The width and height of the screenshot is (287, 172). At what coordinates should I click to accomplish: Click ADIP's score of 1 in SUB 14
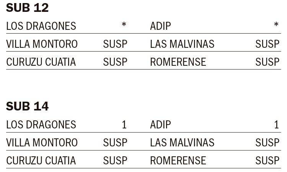276,125
